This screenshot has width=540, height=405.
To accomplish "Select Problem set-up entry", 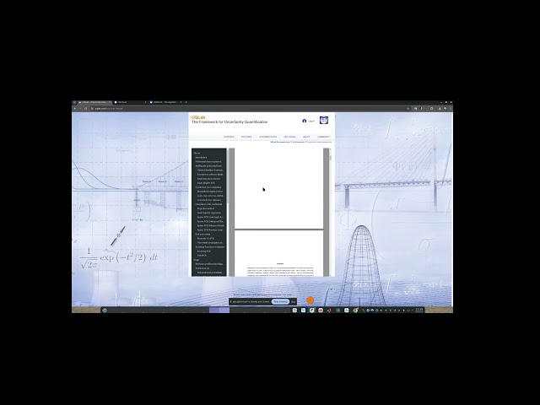I will [202, 268].
